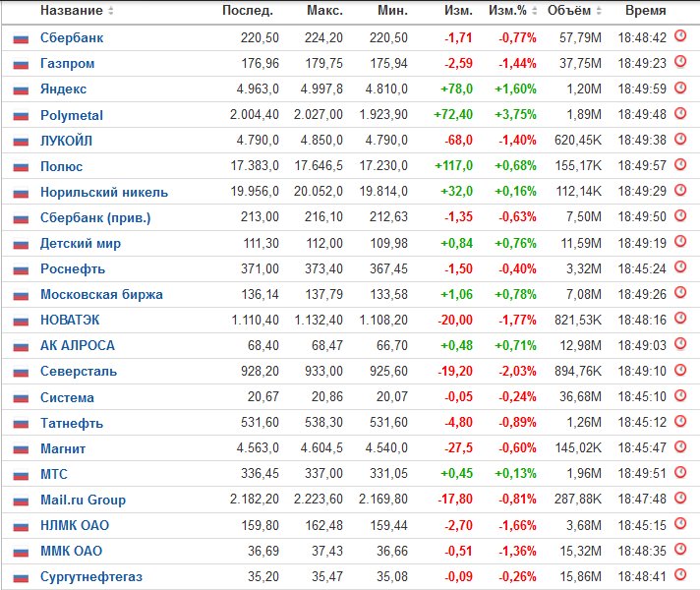This screenshot has width=700, height=590.
Task: Open the Детский мир stock link
Action: (x=81, y=244)
